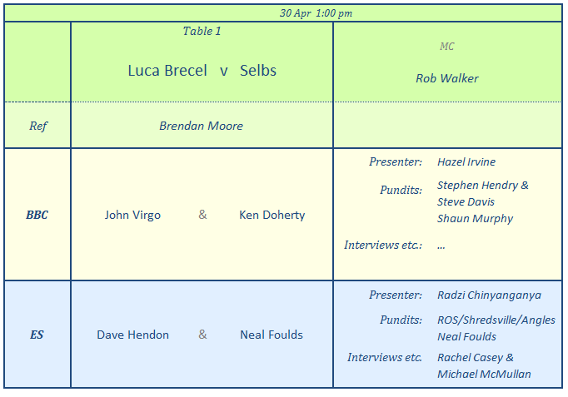568x397 pixels.
Task: Click commentator Ken Doherty
Action: [x=272, y=215]
